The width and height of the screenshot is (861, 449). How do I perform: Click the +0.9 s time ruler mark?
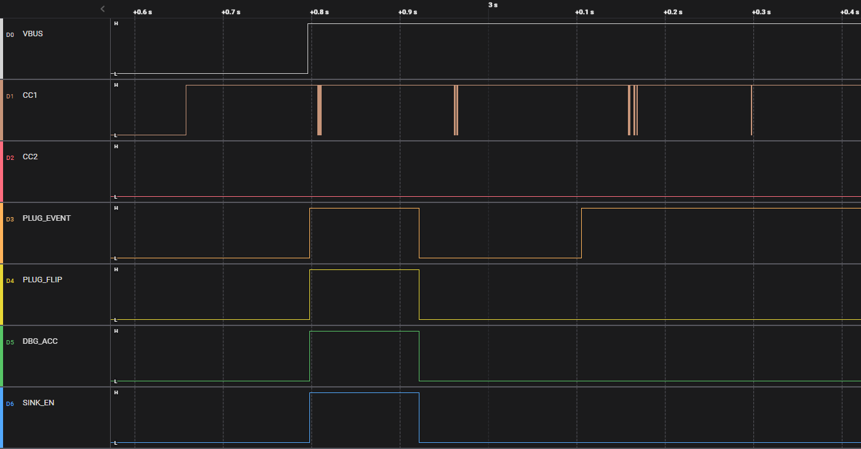tap(407, 12)
